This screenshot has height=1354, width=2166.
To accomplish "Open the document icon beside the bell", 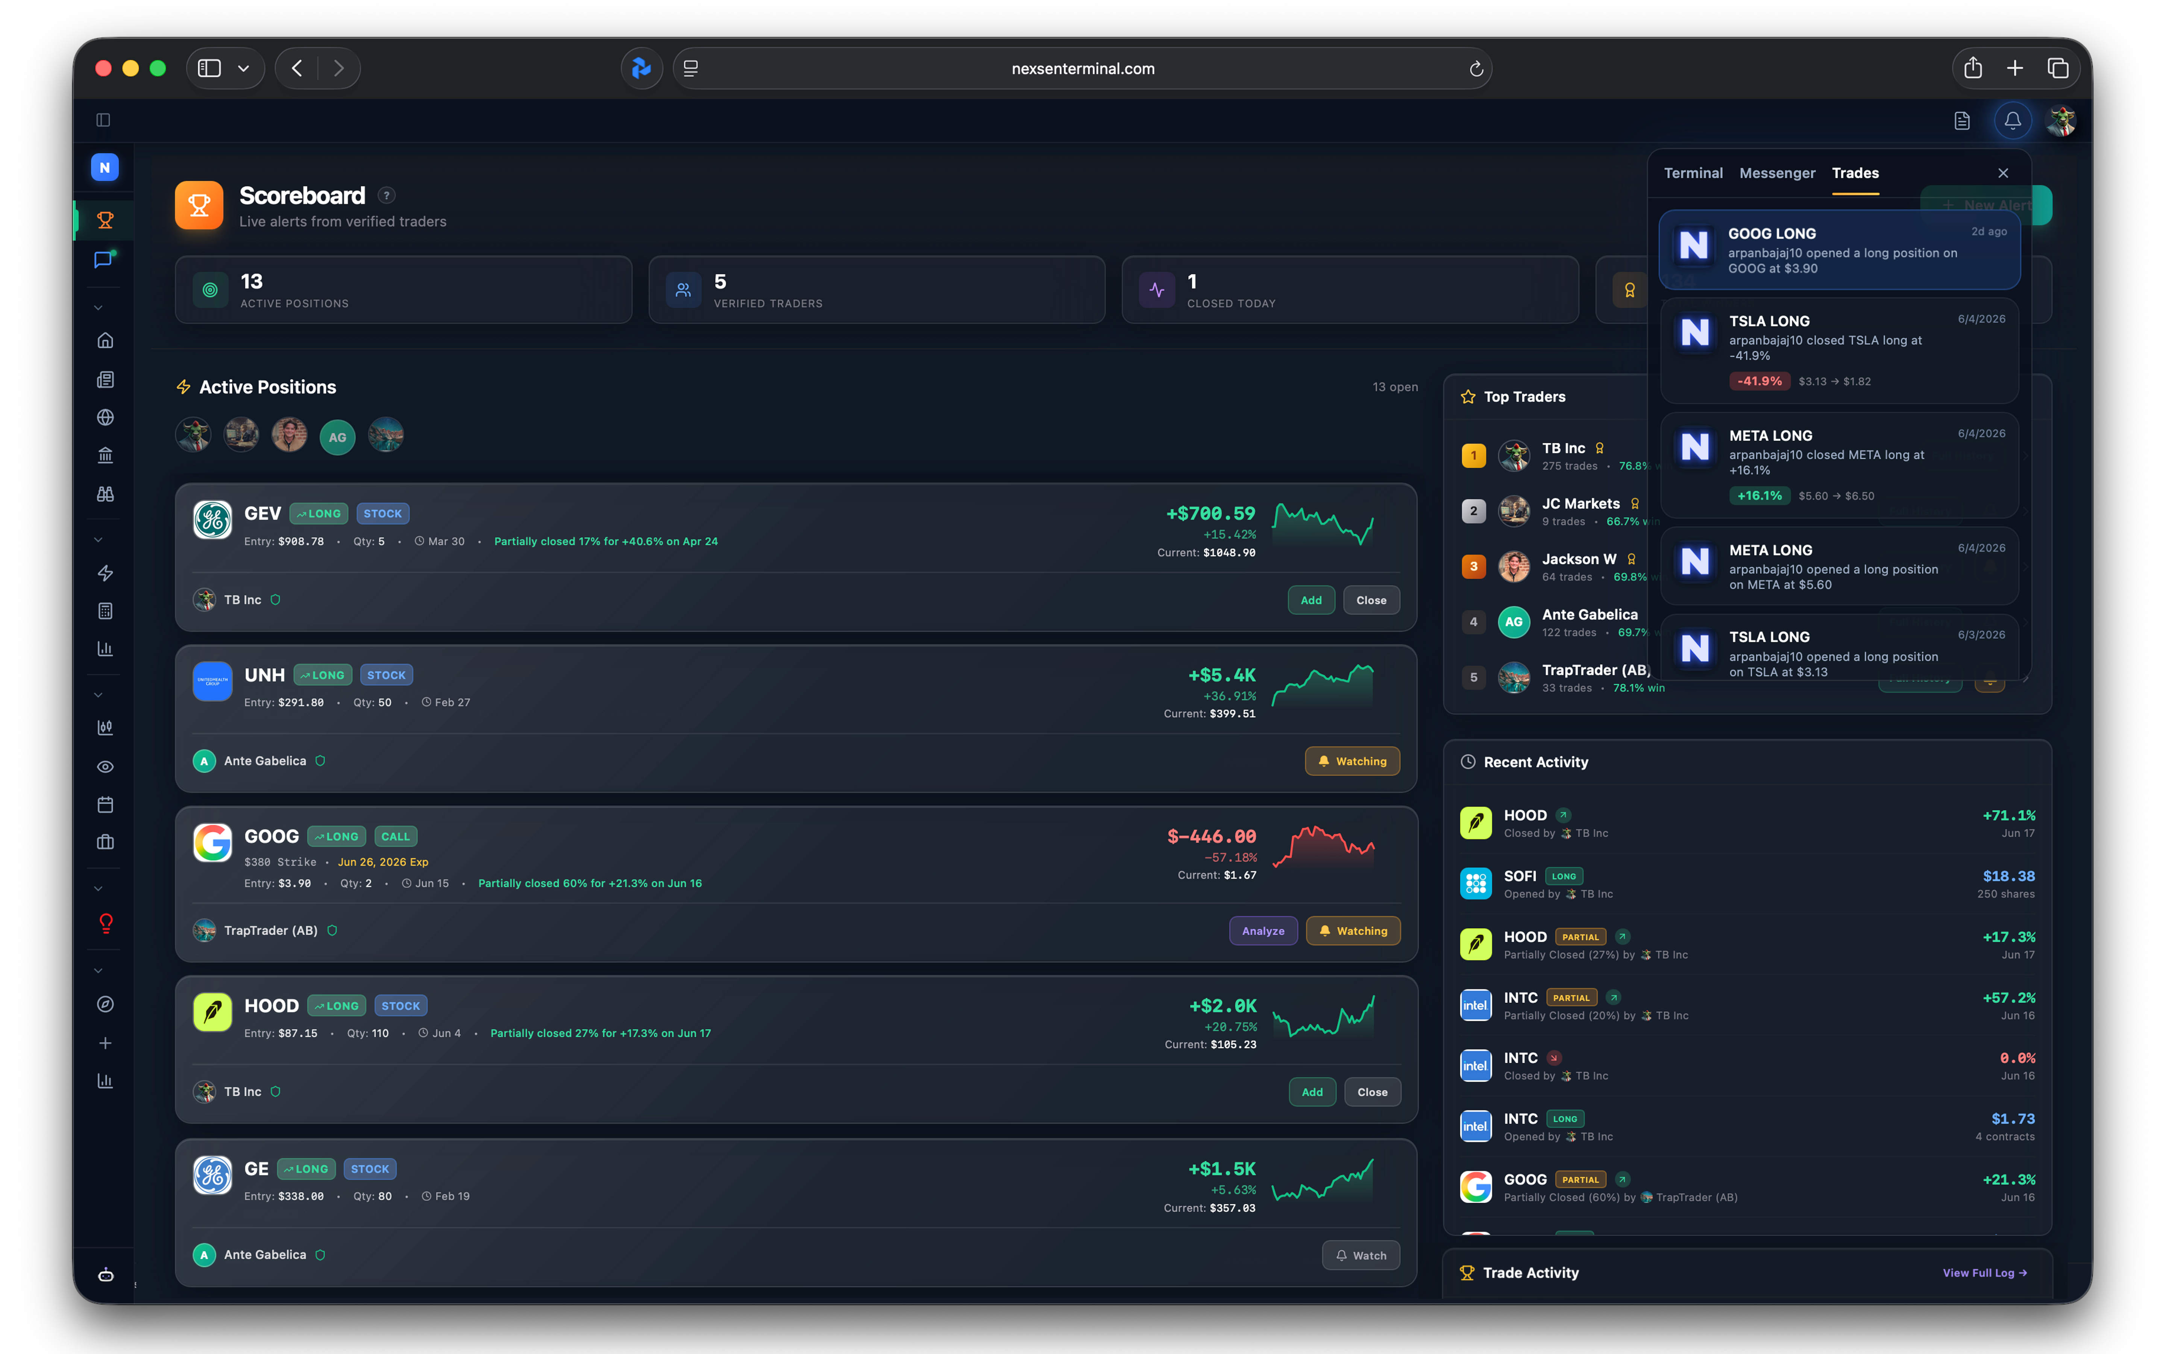I will pos(1962,120).
